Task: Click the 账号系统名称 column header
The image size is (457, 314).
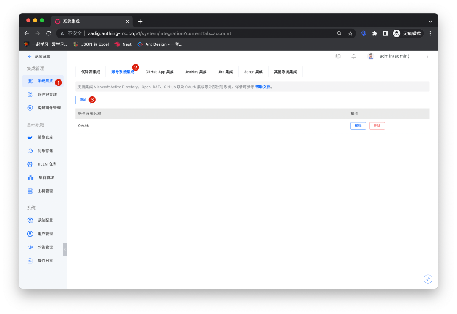Action: (89, 114)
